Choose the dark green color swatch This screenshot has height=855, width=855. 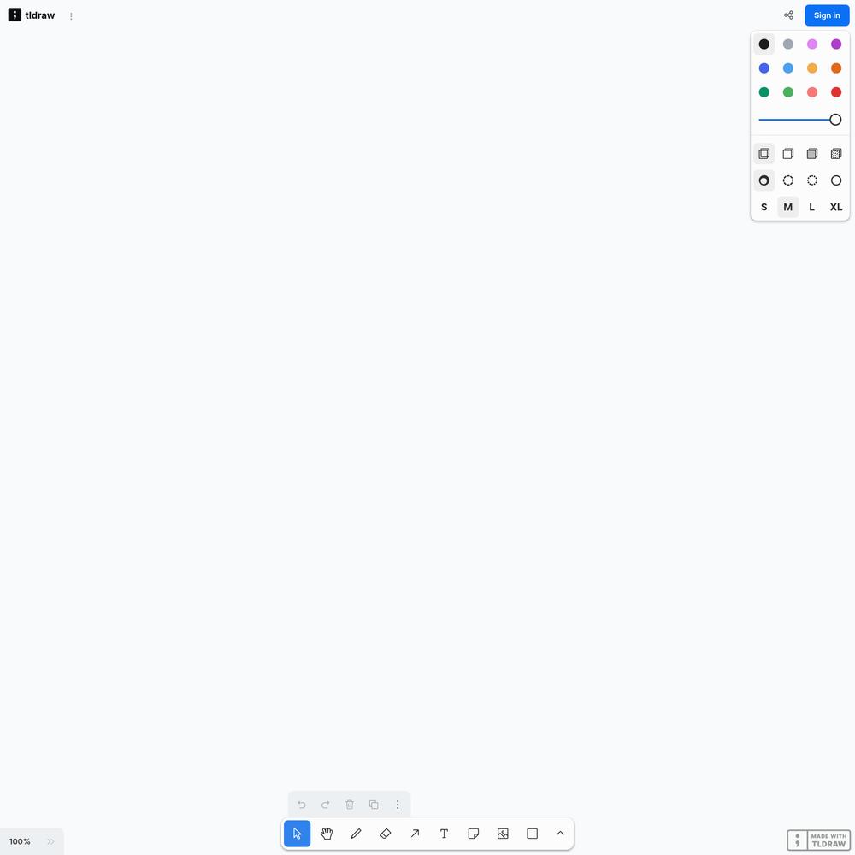tap(764, 92)
